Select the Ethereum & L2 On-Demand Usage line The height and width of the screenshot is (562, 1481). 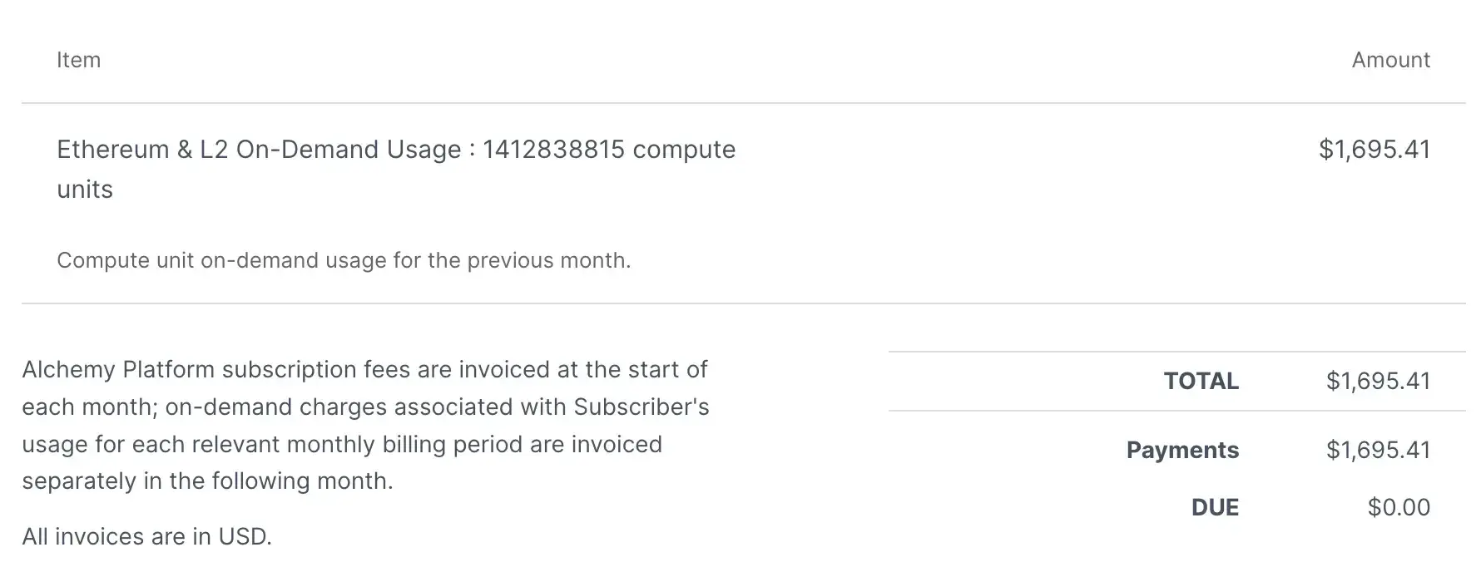tap(258, 150)
